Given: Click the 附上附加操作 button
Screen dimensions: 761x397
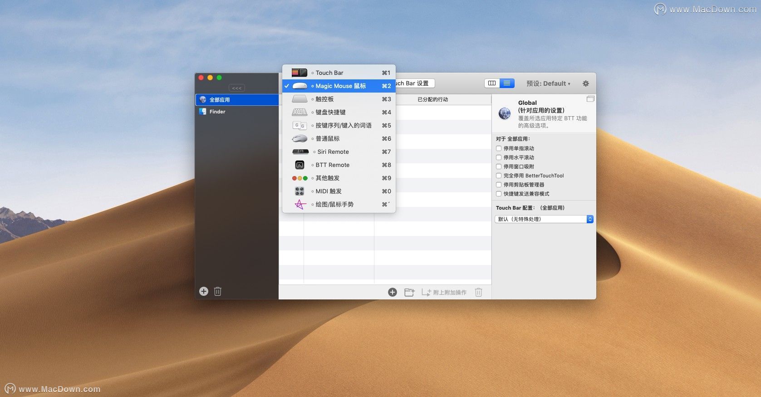Looking at the screenshot, I should point(444,292).
